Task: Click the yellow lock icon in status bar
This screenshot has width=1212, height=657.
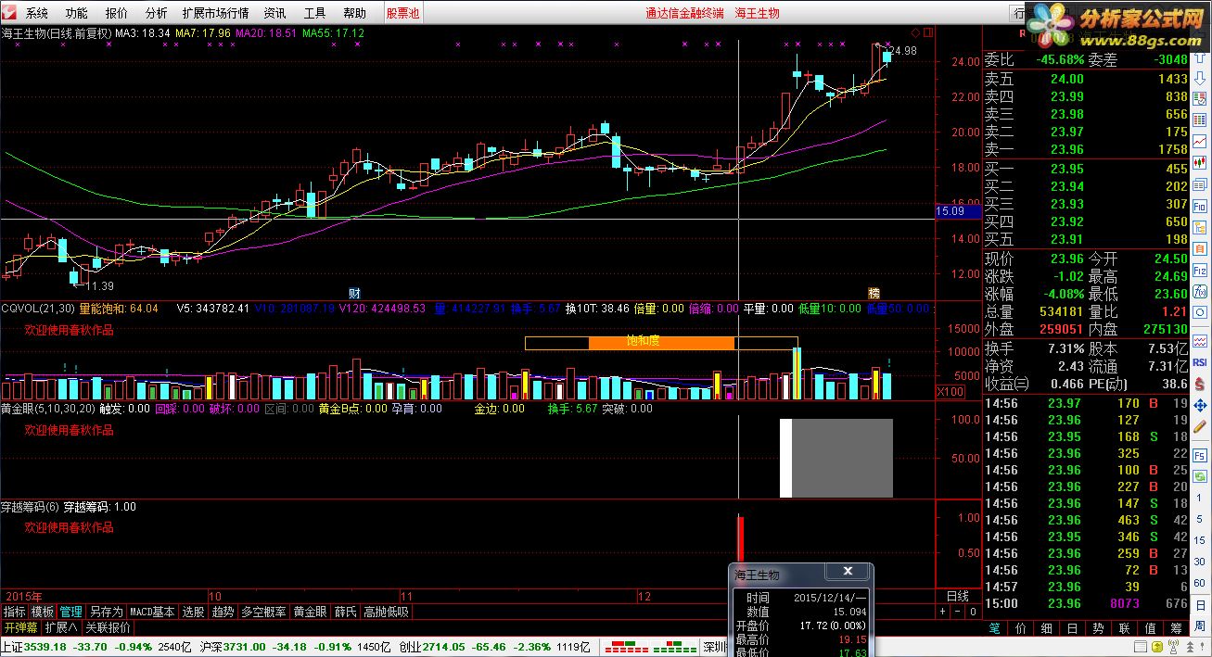Action: click(1155, 647)
